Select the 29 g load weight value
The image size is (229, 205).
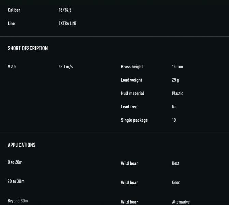(175, 80)
